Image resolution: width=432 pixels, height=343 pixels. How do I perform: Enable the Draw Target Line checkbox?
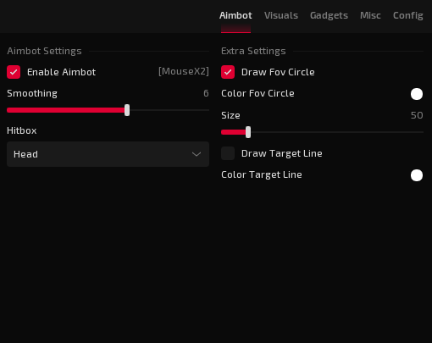228,153
